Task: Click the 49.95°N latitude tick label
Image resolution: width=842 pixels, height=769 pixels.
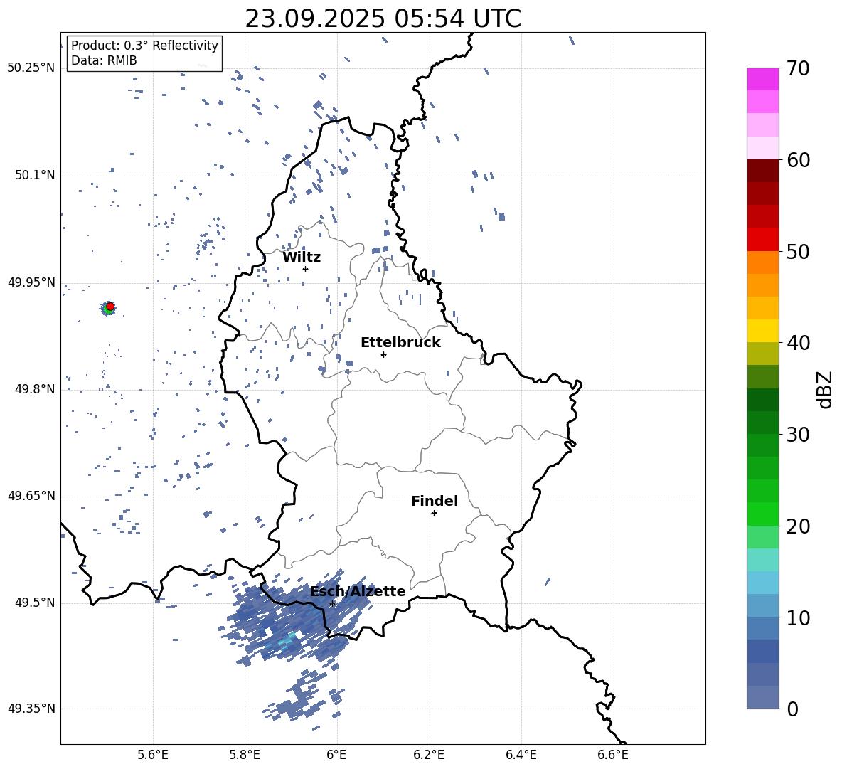Action: tap(31, 282)
